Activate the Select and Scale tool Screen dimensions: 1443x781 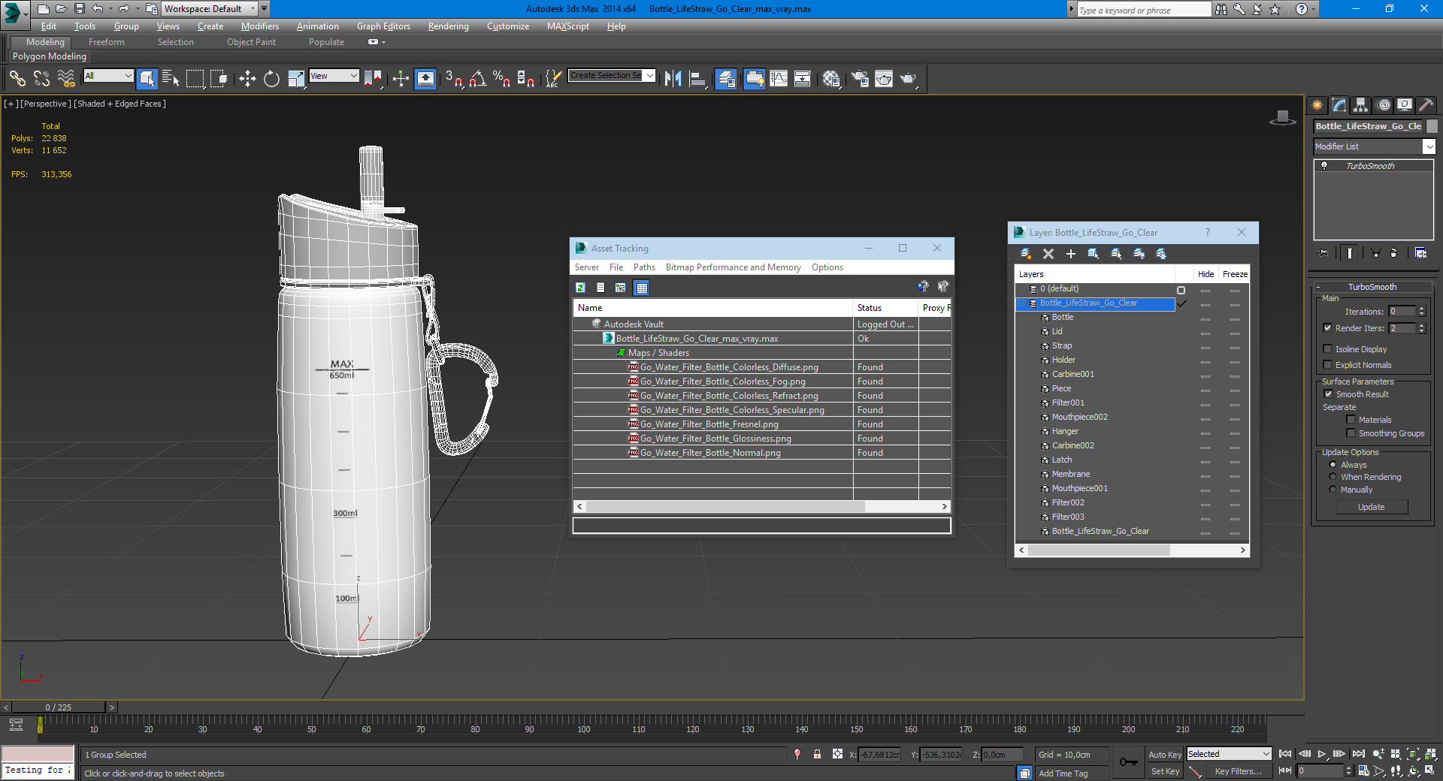click(x=296, y=78)
